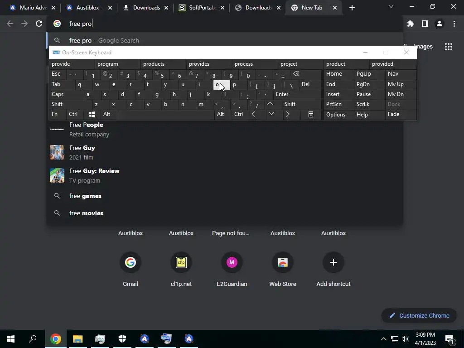Open the Chrome three-dot menu
This screenshot has width=464, height=348.
pos(454,24)
